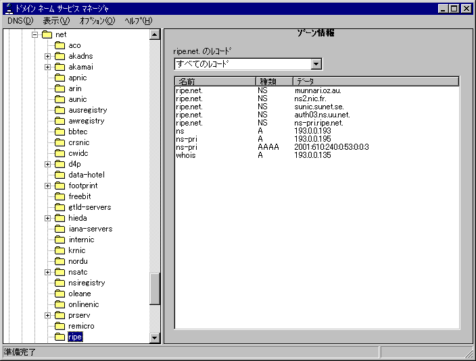Expand the footprint tree node
This screenshot has height=361, width=476.
click(48, 186)
